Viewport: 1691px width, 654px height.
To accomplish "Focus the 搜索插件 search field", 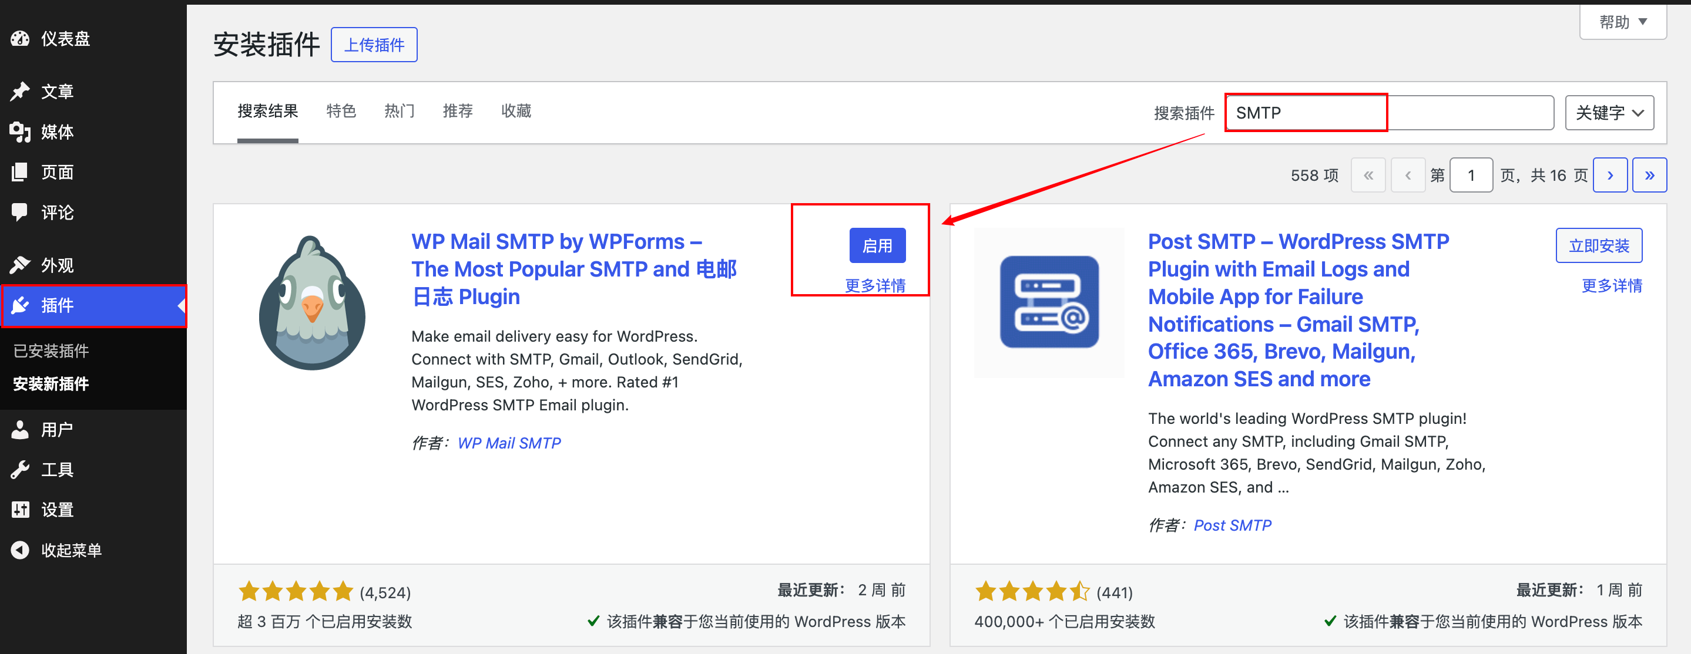I will click(x=1389, y=113).
